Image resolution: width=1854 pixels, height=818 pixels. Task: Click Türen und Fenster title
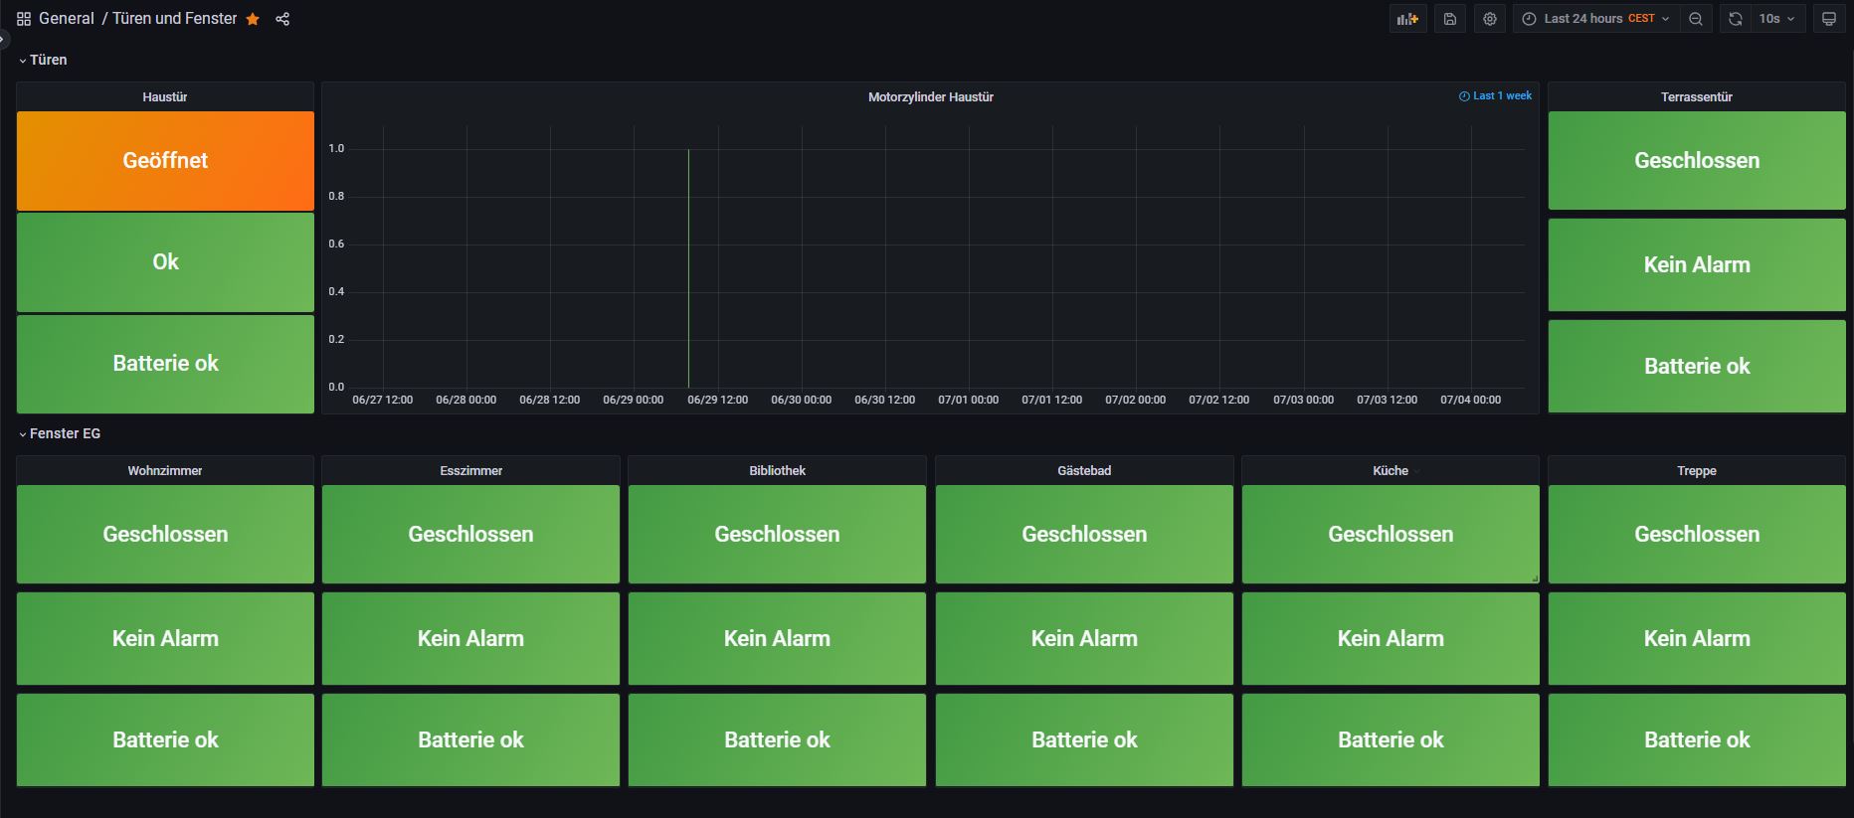[x=175, y=19]
